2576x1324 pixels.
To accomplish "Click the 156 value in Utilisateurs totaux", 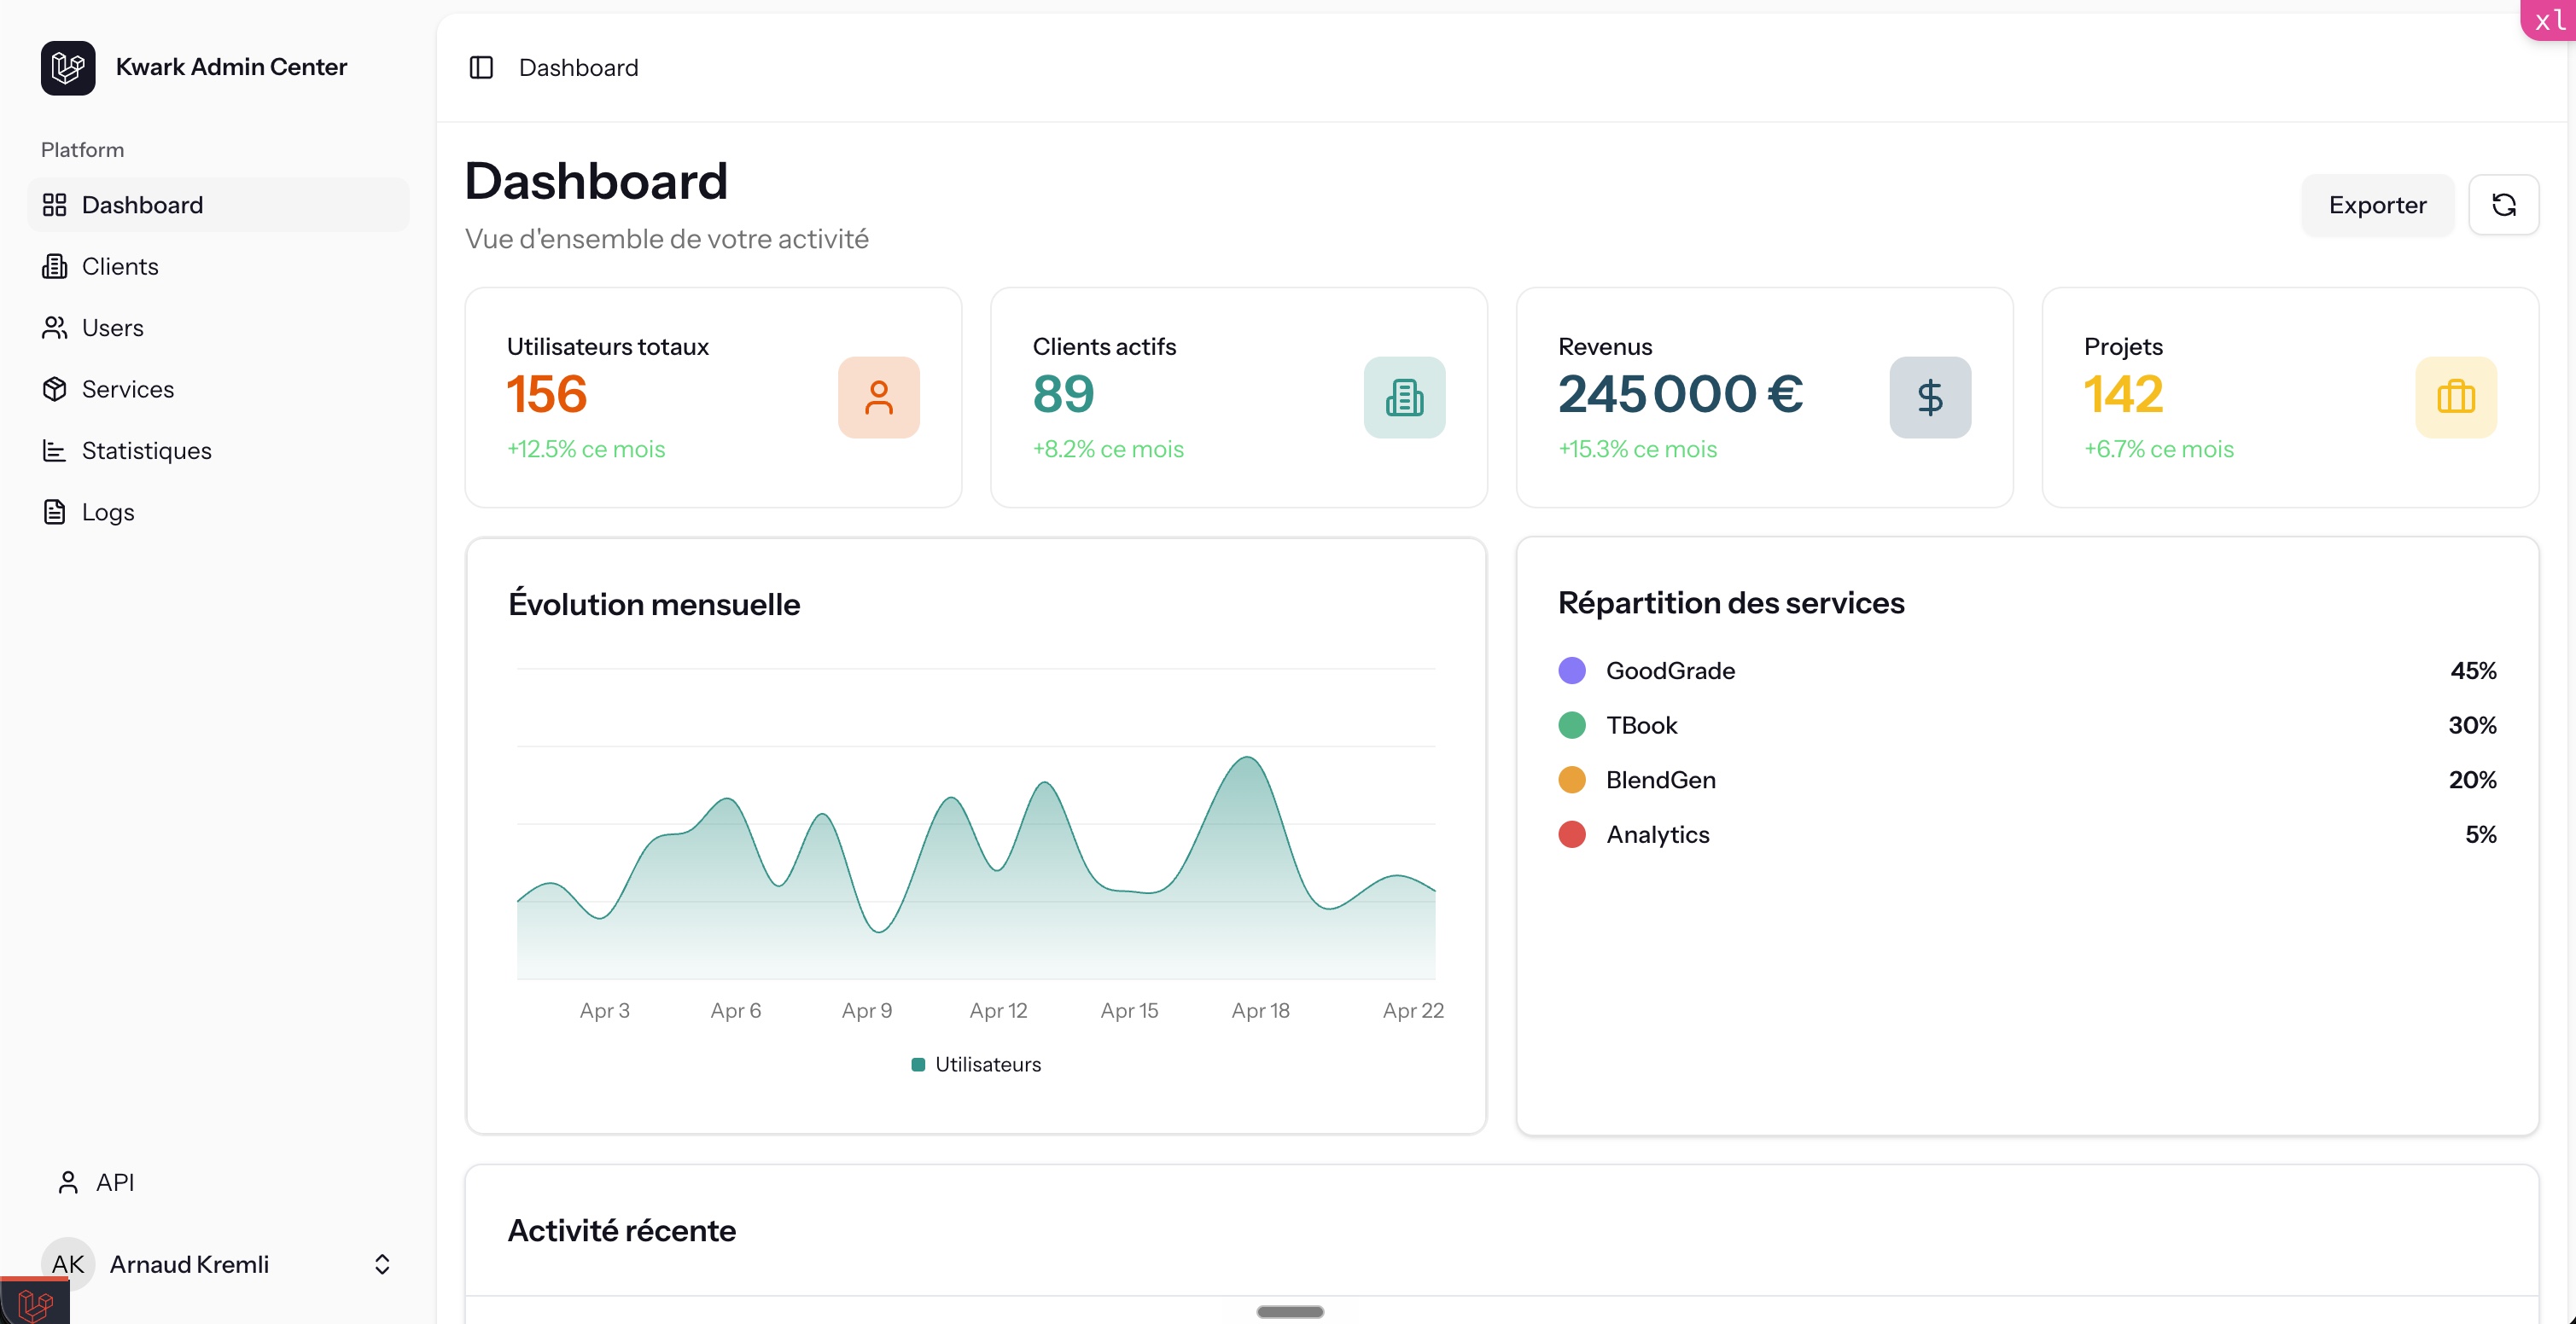I will point(547,394).
